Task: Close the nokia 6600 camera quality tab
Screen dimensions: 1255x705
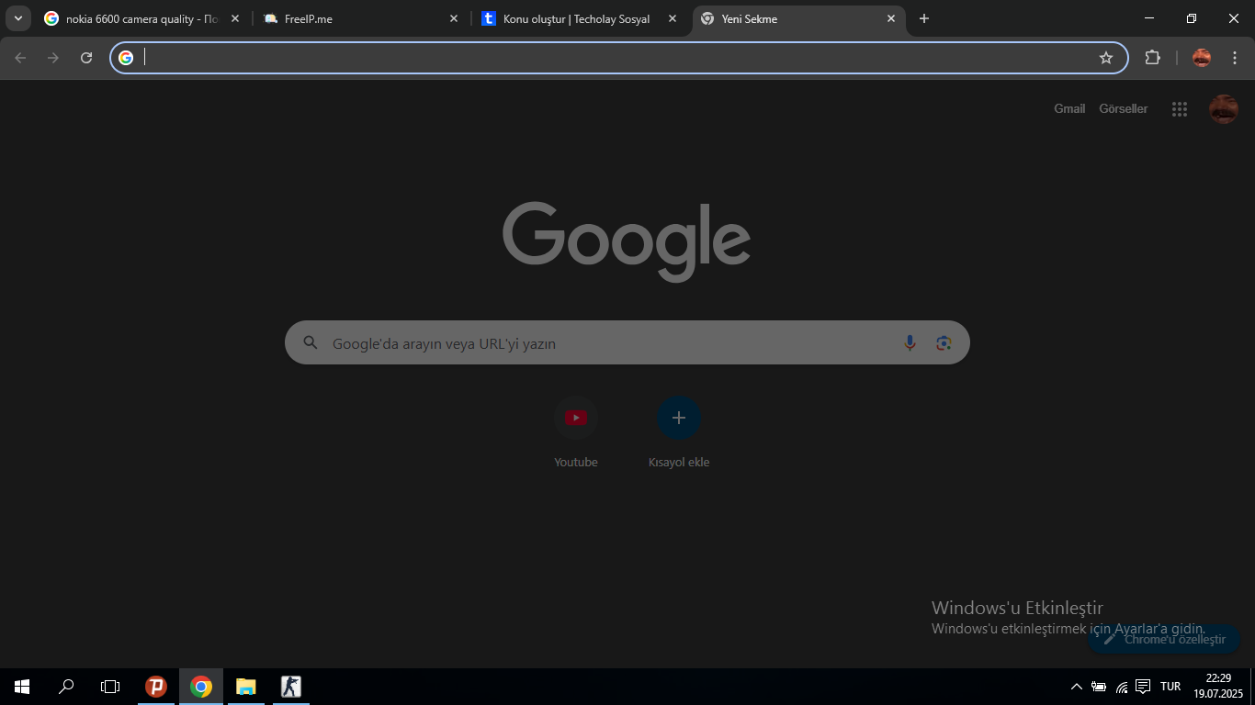Action: coord(234,18)
